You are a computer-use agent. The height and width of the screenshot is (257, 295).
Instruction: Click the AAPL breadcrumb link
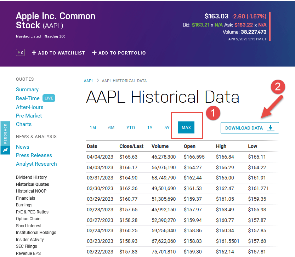click(x=89, y=81)
